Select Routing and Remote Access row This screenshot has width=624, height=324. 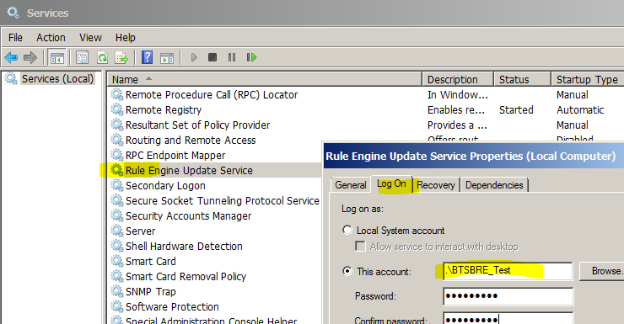coord(191,140)
